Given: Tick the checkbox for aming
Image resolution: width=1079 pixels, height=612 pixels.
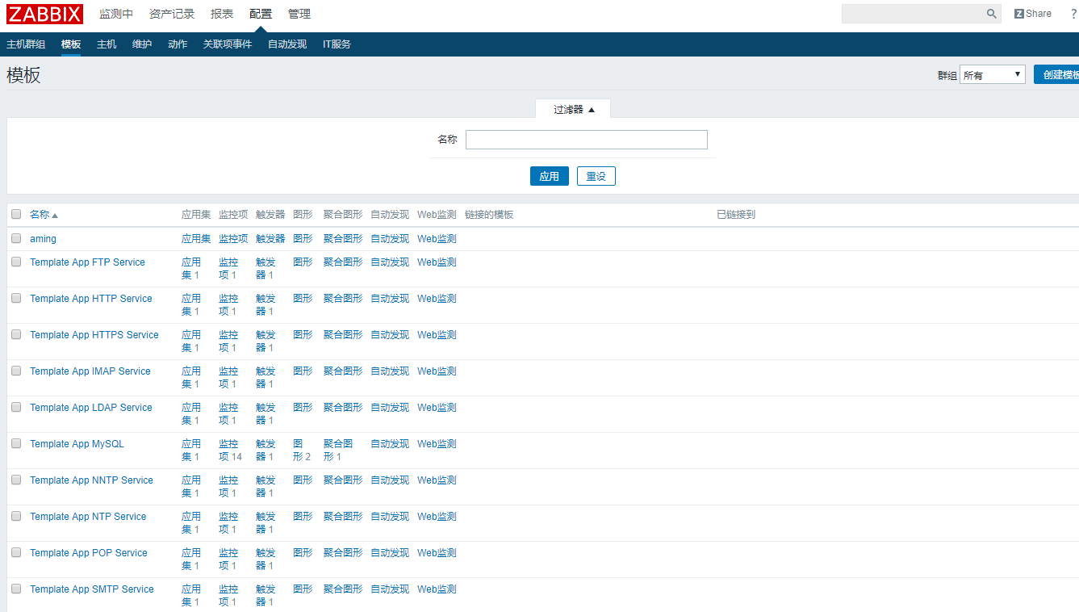Looking at the screenshot, I should pyautogui.click(x=16, y=239).
